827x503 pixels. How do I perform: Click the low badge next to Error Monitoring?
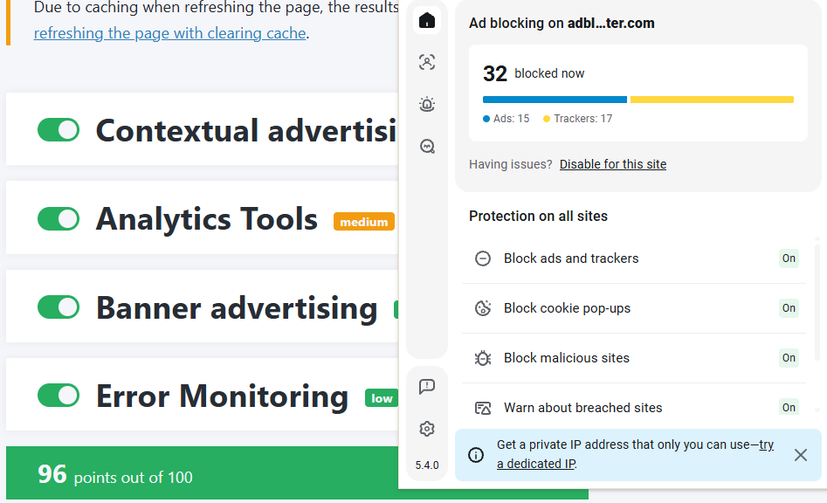pyautogui.click(x=382, y=398)
